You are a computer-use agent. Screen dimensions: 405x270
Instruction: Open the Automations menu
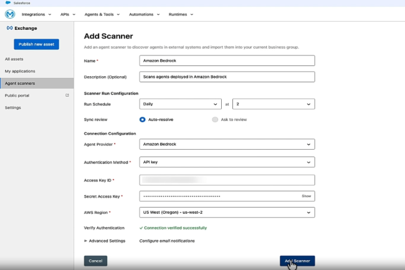pyautogui.click(x=145, y=14)
